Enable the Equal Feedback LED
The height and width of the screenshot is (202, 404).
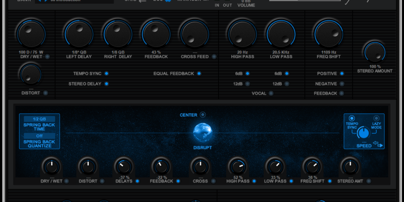coord(199,73)
